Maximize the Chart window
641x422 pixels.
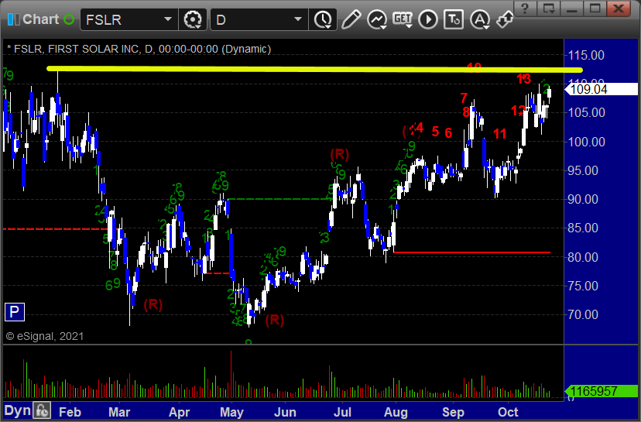point(595,9)
